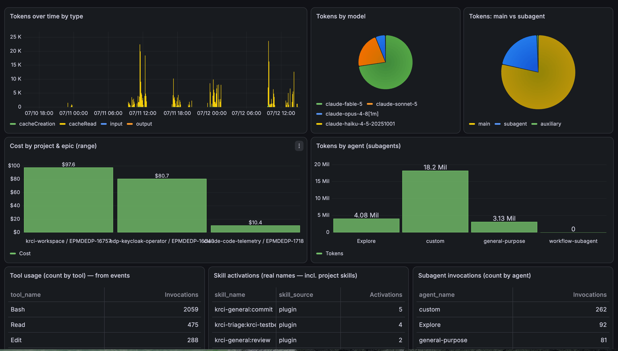618x351 pixels.
Task: Click the $10.4 claude-code-telemetry bar
Action: click(255, 229)
